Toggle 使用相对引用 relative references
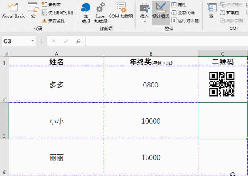The image size is (248, 176). 57,12
